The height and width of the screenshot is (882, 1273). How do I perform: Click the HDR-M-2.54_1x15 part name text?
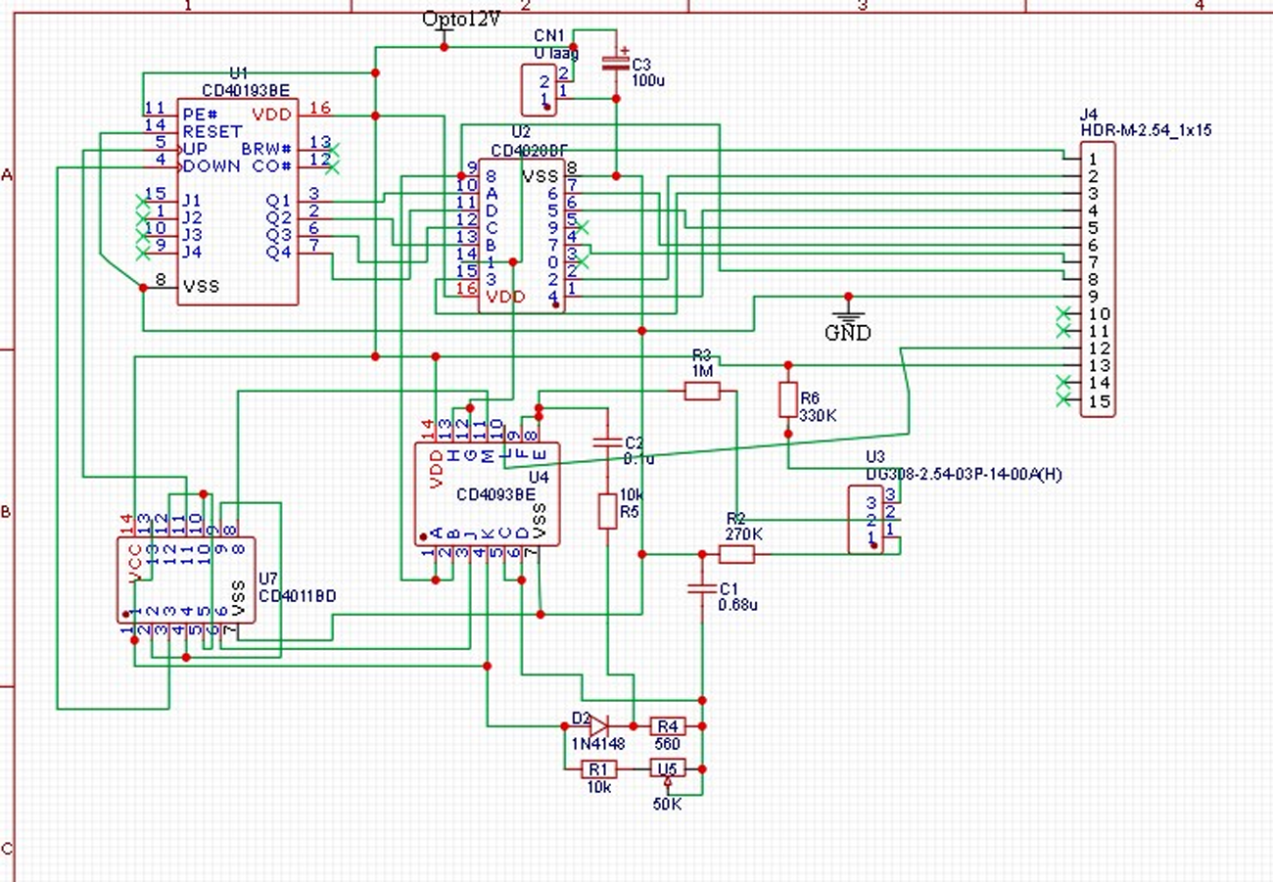pos(1146,129)
